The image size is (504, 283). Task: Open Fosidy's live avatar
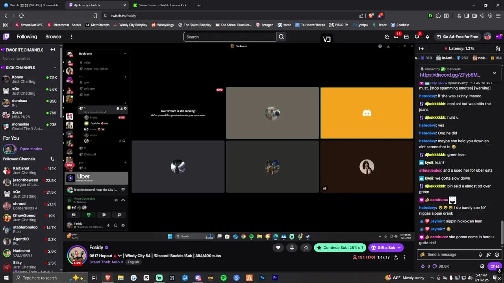click(77, 255)
